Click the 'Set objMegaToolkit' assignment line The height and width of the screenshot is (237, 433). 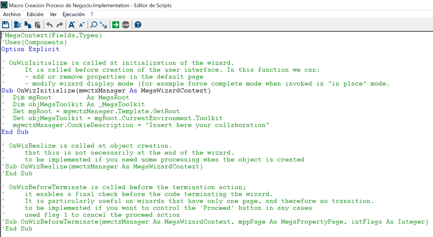coord(112,118)
